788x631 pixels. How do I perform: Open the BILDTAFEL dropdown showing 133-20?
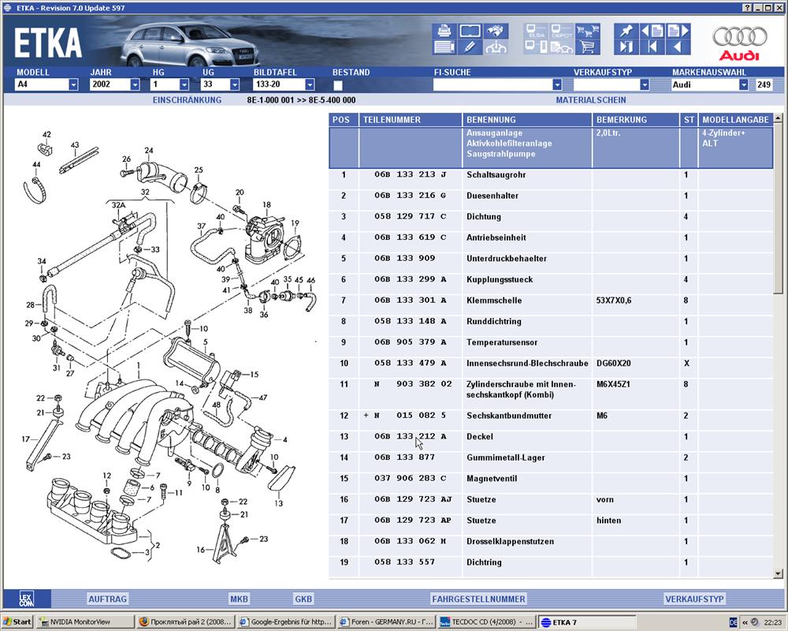coord(284,84)
